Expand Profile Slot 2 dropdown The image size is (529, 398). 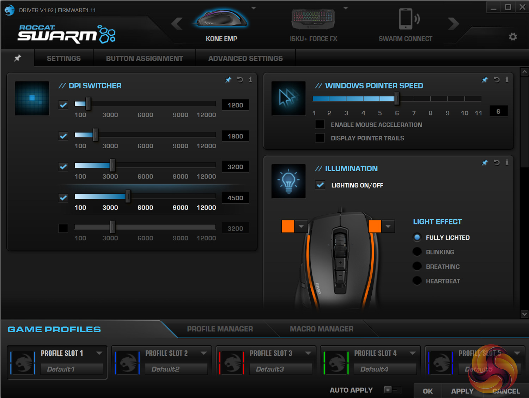pyautogui.click(x=204, y=353)
